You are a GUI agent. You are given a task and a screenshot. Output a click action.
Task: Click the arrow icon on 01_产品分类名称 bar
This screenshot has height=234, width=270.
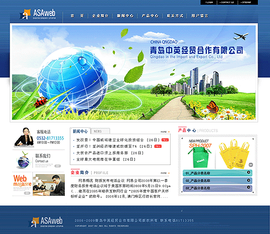click(x=248, y=173)
